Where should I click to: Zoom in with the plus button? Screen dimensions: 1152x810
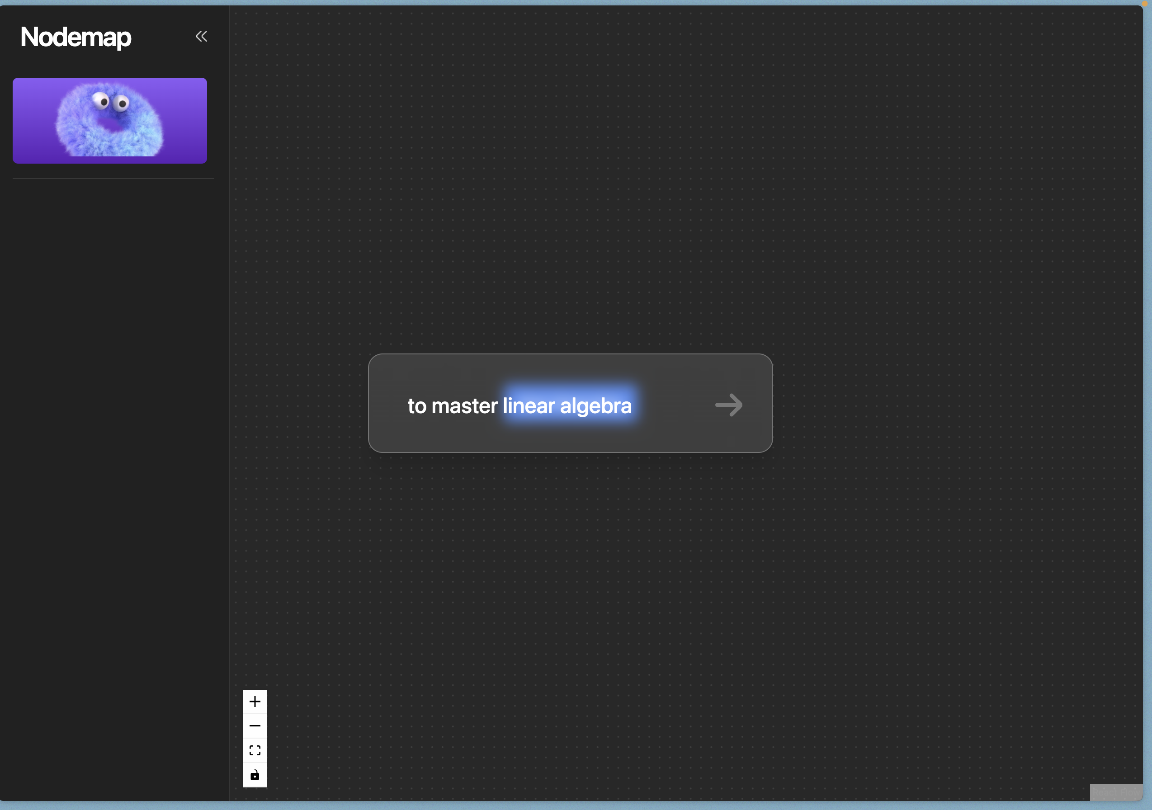pos(255,701)
